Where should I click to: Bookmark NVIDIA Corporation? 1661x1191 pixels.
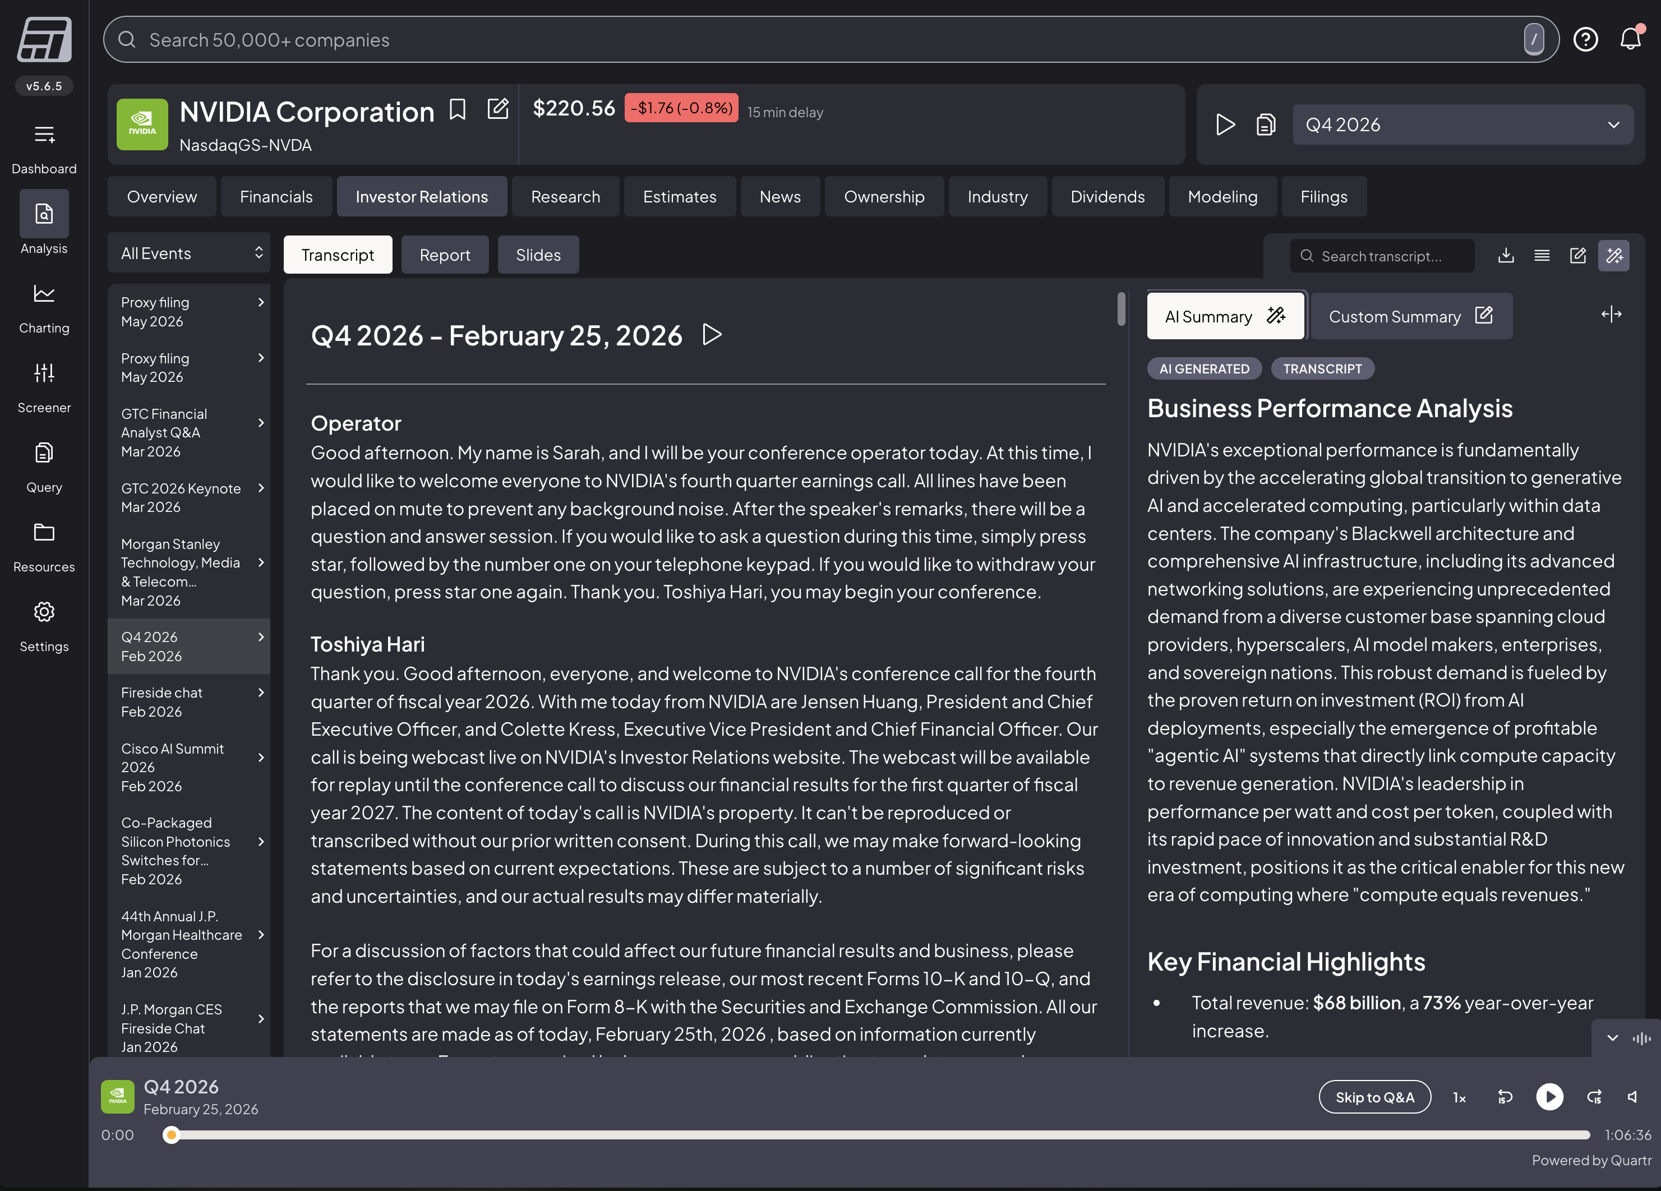tap(458, 110)
